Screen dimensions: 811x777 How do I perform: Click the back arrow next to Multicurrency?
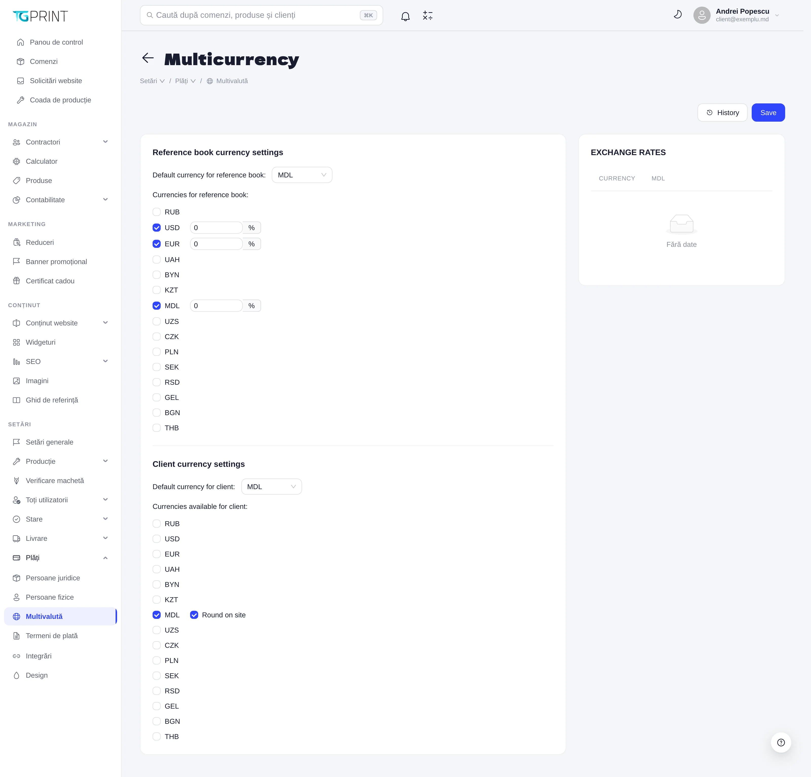tap(148, 58)
